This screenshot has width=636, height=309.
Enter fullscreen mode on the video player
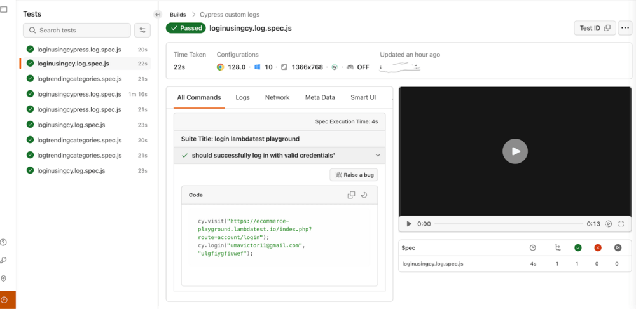point(621,224)
